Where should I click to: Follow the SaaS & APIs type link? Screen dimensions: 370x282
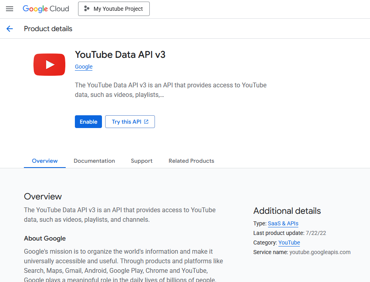(283, 223)
